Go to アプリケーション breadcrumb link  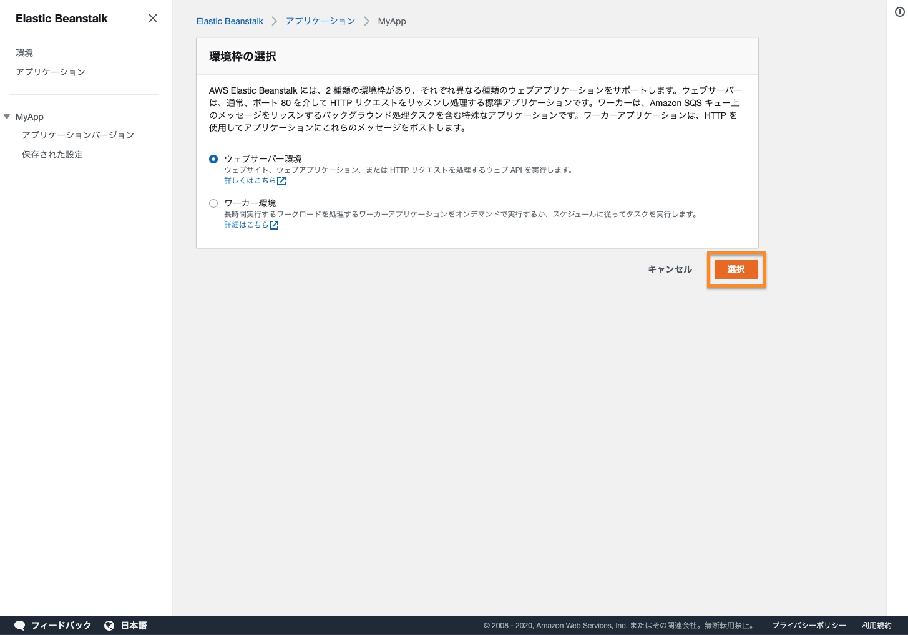[x=320, y=21]
